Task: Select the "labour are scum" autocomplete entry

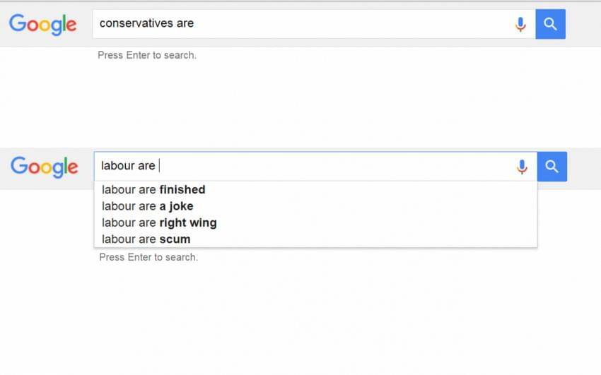Action: click(146, 239)
